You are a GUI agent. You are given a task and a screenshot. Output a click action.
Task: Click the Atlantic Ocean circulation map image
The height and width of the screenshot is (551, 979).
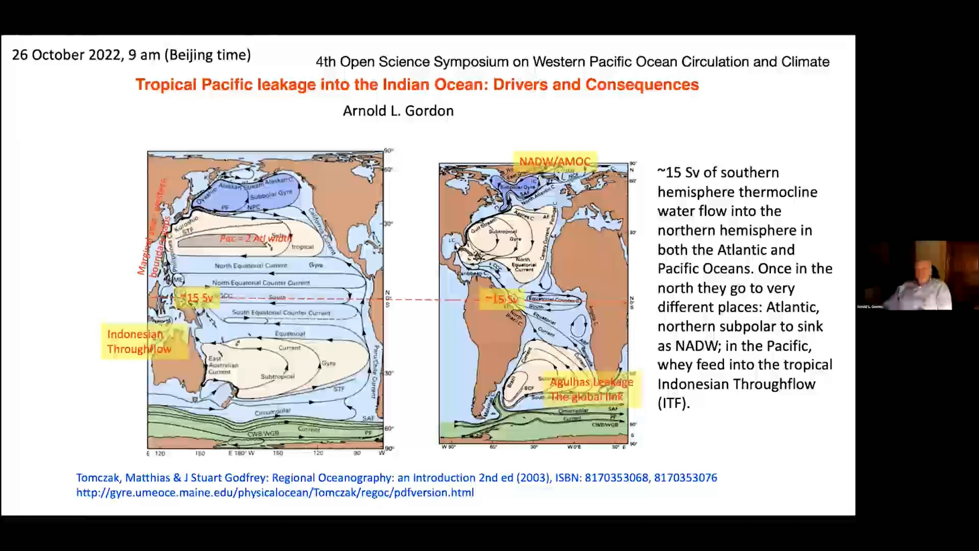point(534,304)
